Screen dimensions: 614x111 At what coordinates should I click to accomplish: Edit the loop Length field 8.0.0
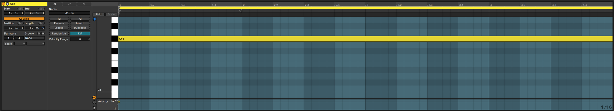tap(35, 28)
